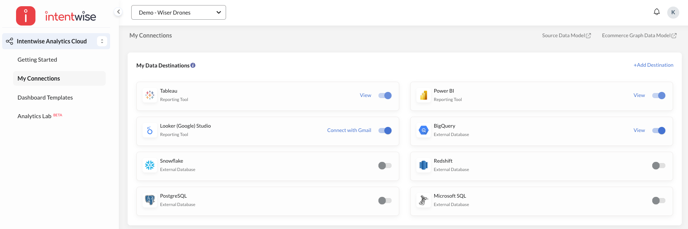
Task: Turn off the BigQuery toggle
Action: point(659,131)
